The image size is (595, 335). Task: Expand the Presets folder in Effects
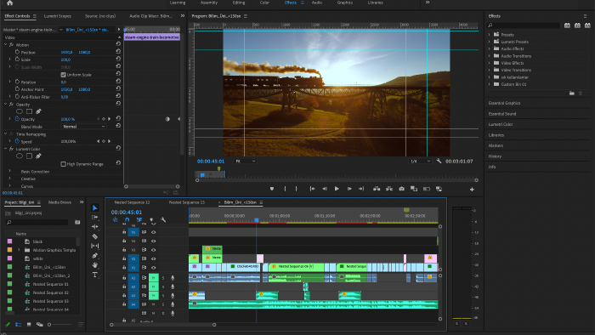(489, 34)
